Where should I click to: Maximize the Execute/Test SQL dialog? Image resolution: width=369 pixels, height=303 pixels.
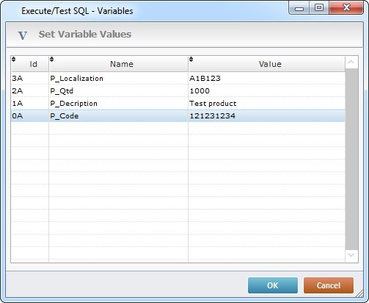pos(319,8)
